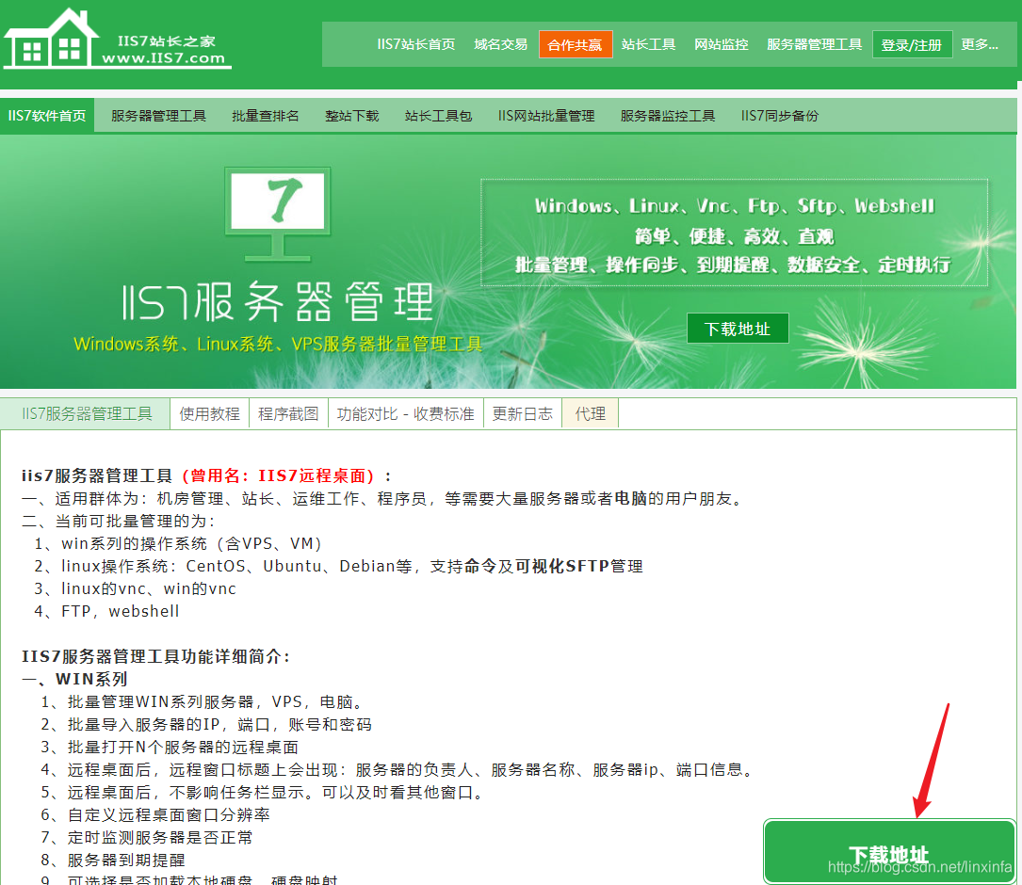Switch to the 代理 tab
Viewport: 1022px width, 885px height.
point(591,414)
